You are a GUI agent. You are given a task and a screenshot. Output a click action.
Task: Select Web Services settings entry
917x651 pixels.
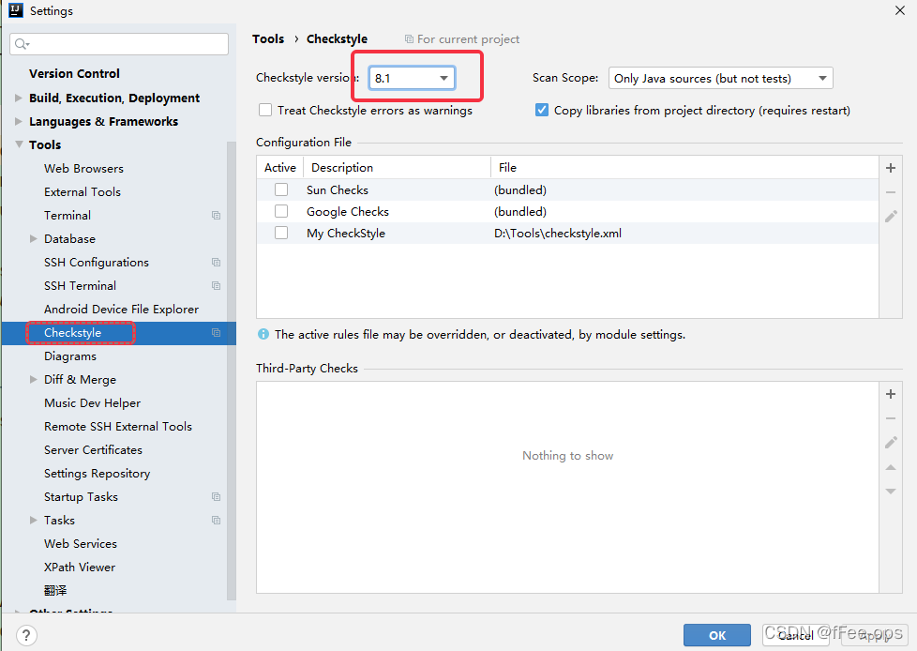coord(81,543)
